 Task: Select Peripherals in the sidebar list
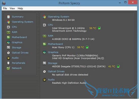coord(18,63)
